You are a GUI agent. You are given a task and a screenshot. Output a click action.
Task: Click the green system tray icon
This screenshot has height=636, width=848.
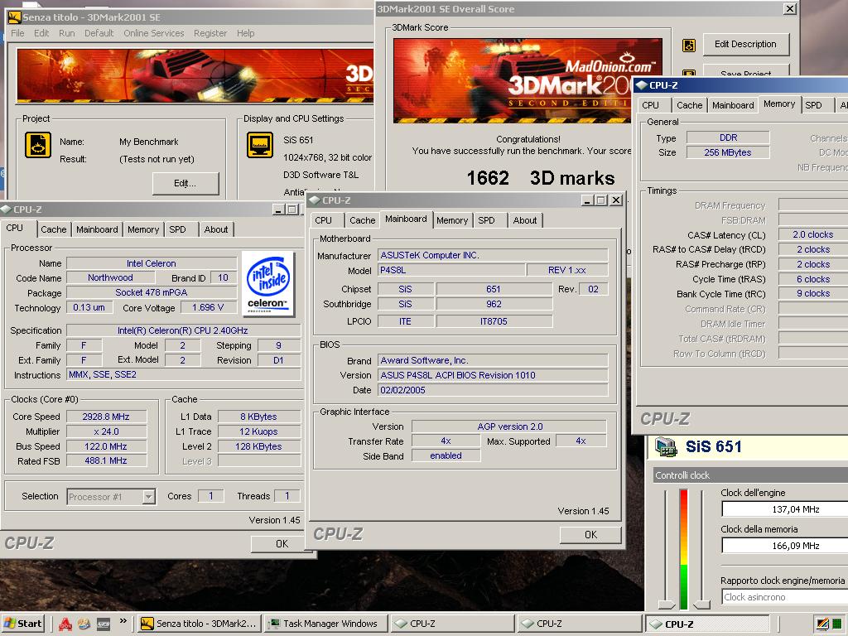836,624
